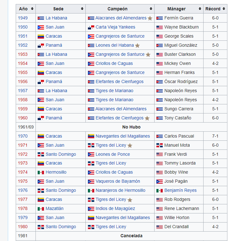Click the Óscar Rodríguez manager cell
Screen dimensions: 245x241
click(179, 81)
